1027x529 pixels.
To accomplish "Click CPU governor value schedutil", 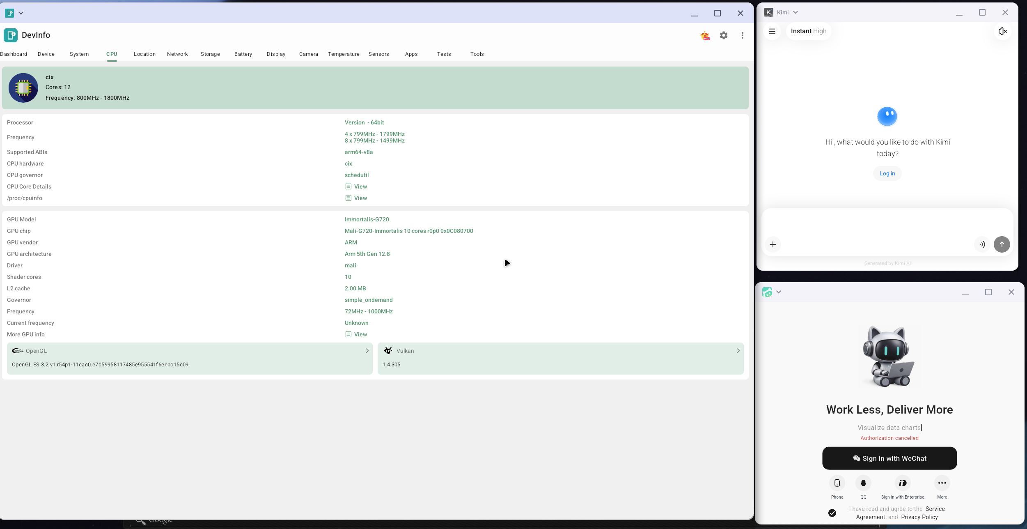I will 357,175.
